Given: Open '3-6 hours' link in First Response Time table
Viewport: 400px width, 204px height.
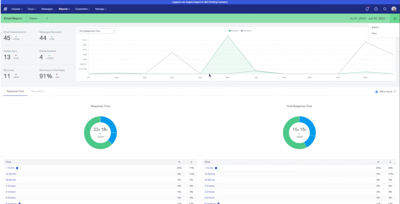Looking at the screenshot, I should coord(209,198).
